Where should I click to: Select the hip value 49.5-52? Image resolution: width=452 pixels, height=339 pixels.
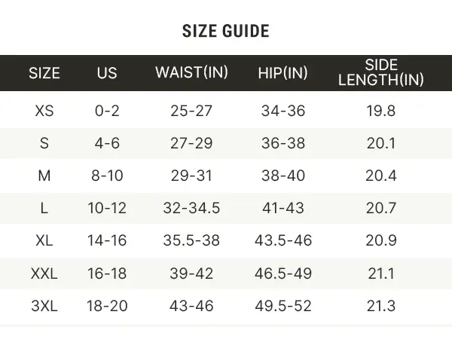[282, 306]
